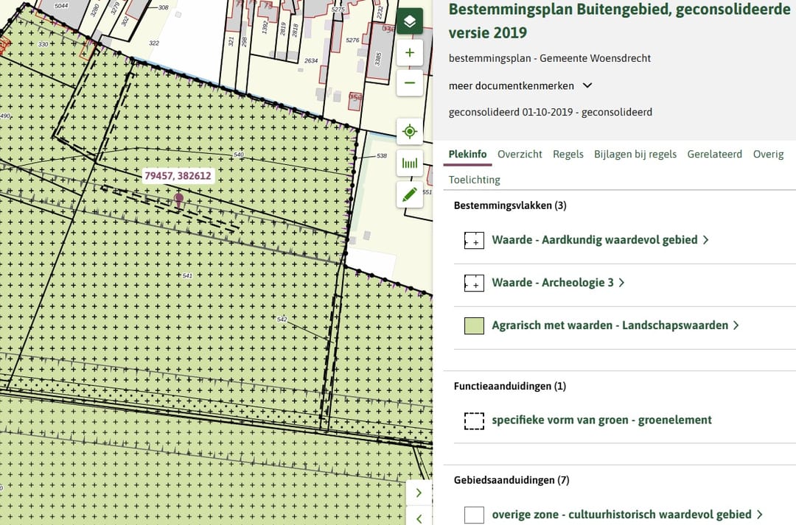Switch to the Overzicht tab
Viewport: 796px width, 525px height.
point(520,154)
